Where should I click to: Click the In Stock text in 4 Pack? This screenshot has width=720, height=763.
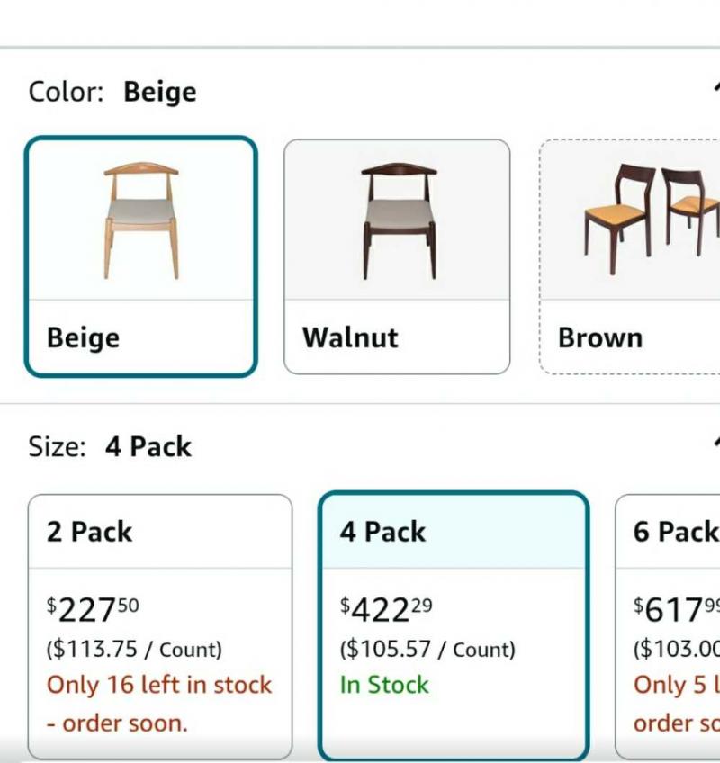384,685
